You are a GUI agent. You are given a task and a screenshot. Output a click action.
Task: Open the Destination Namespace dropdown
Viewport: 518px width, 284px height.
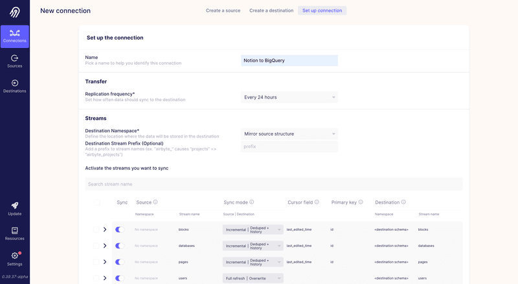(x=289, y=134)
